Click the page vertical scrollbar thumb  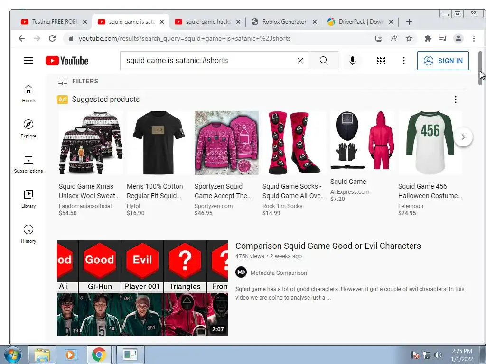coord(480,68)
